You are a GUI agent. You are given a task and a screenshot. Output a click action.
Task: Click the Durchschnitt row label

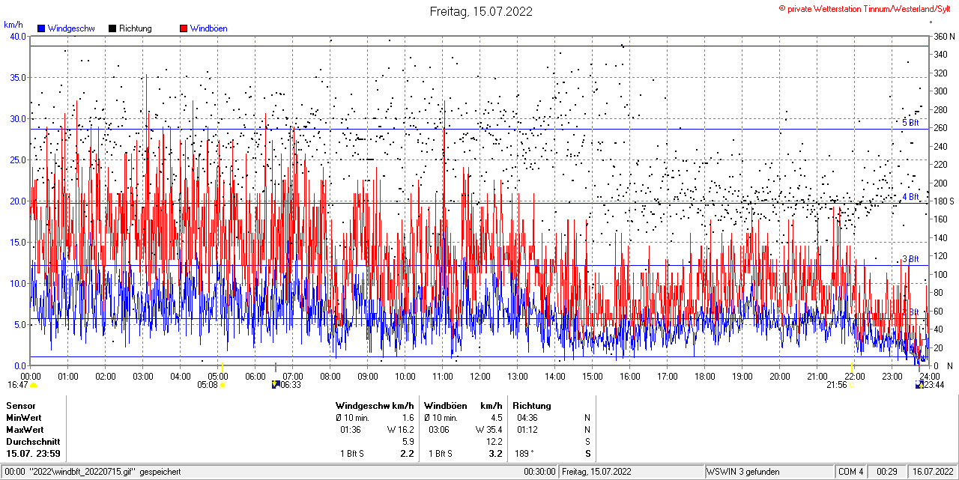[31, 442]
